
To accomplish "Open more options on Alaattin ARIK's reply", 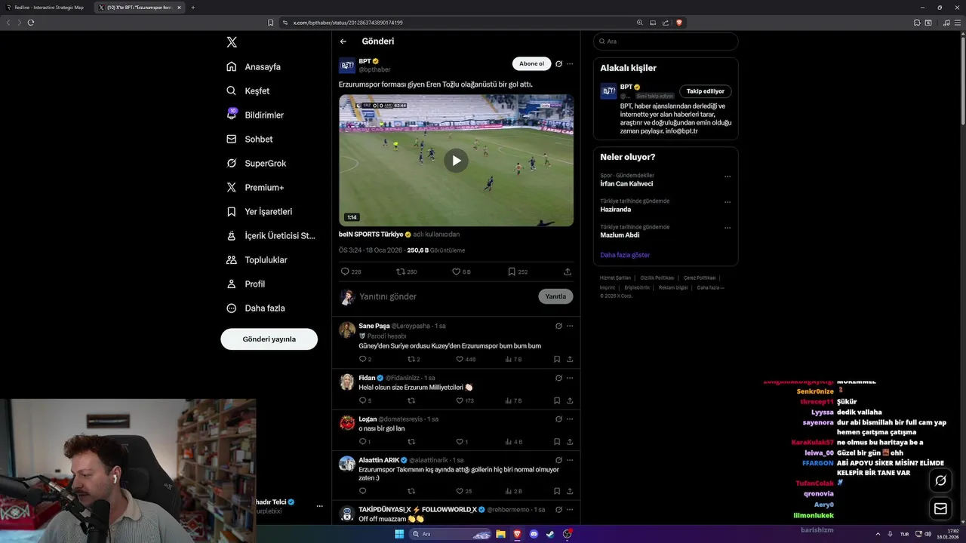I will tap(570, 460).
